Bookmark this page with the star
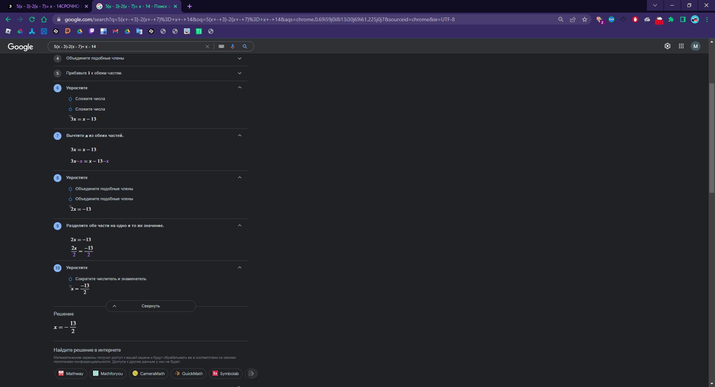This screenshot has width=715, height=387. tap(585, 19)
